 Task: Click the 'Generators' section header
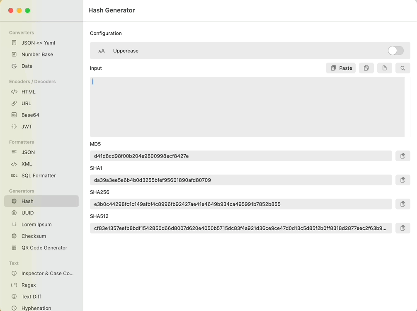click(x=22, y=191)
